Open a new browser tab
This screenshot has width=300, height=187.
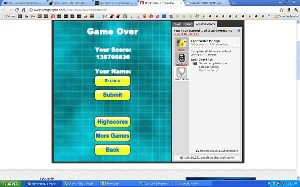tap(233, 3)
